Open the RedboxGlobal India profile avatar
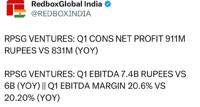 click(x=16, y=9)
